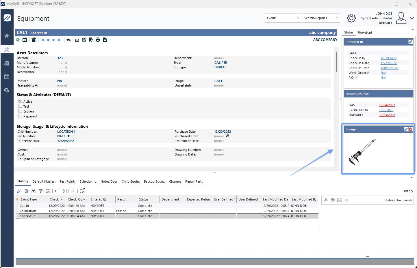
Task: Edit the Image panel with pencil icon
Action: pyautogui.click(x=406, y=129)
